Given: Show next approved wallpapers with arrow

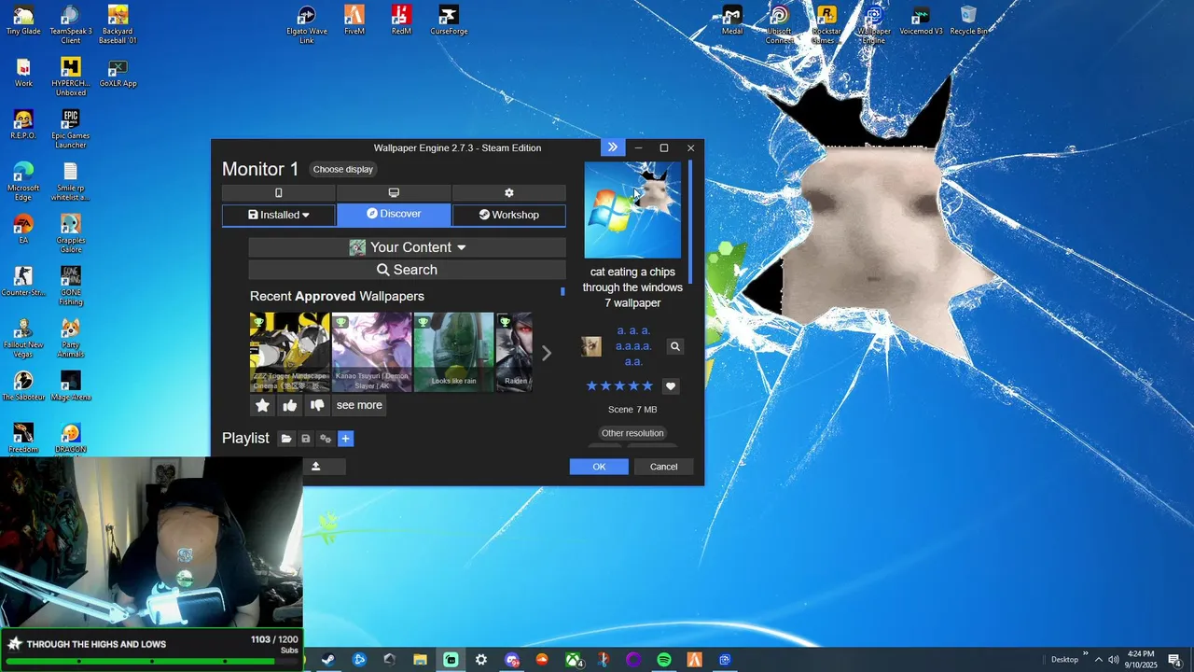Looking at the screenshot, I should [x=547, y=353].
